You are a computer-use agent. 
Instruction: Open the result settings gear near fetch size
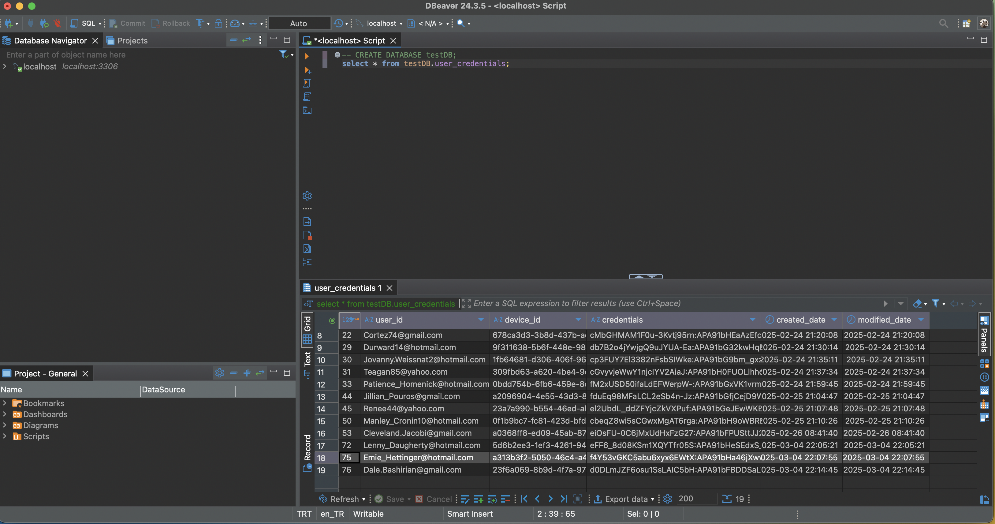667,499
